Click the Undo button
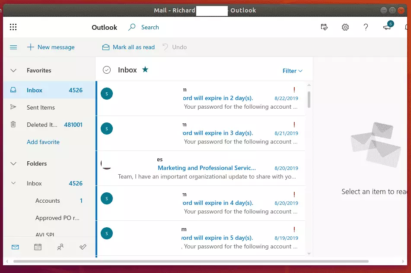 [175, 47]
